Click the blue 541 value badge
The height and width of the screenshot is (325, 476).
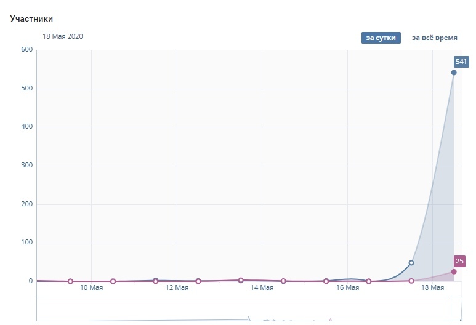[461, 62]
